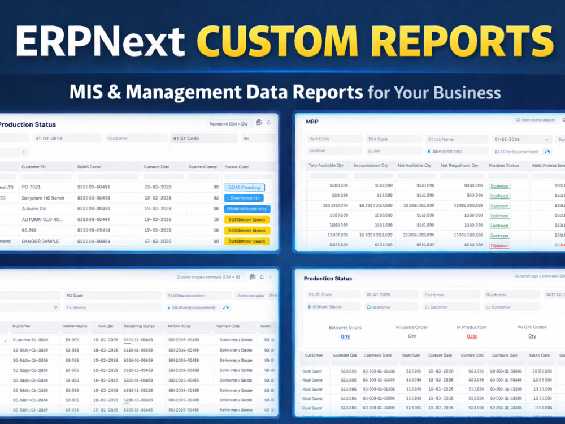The width and height of the screenshot is (565, 424).
Task: Click the 'Search or type a command' box, bottom-left panel
Action: point(210,277)
